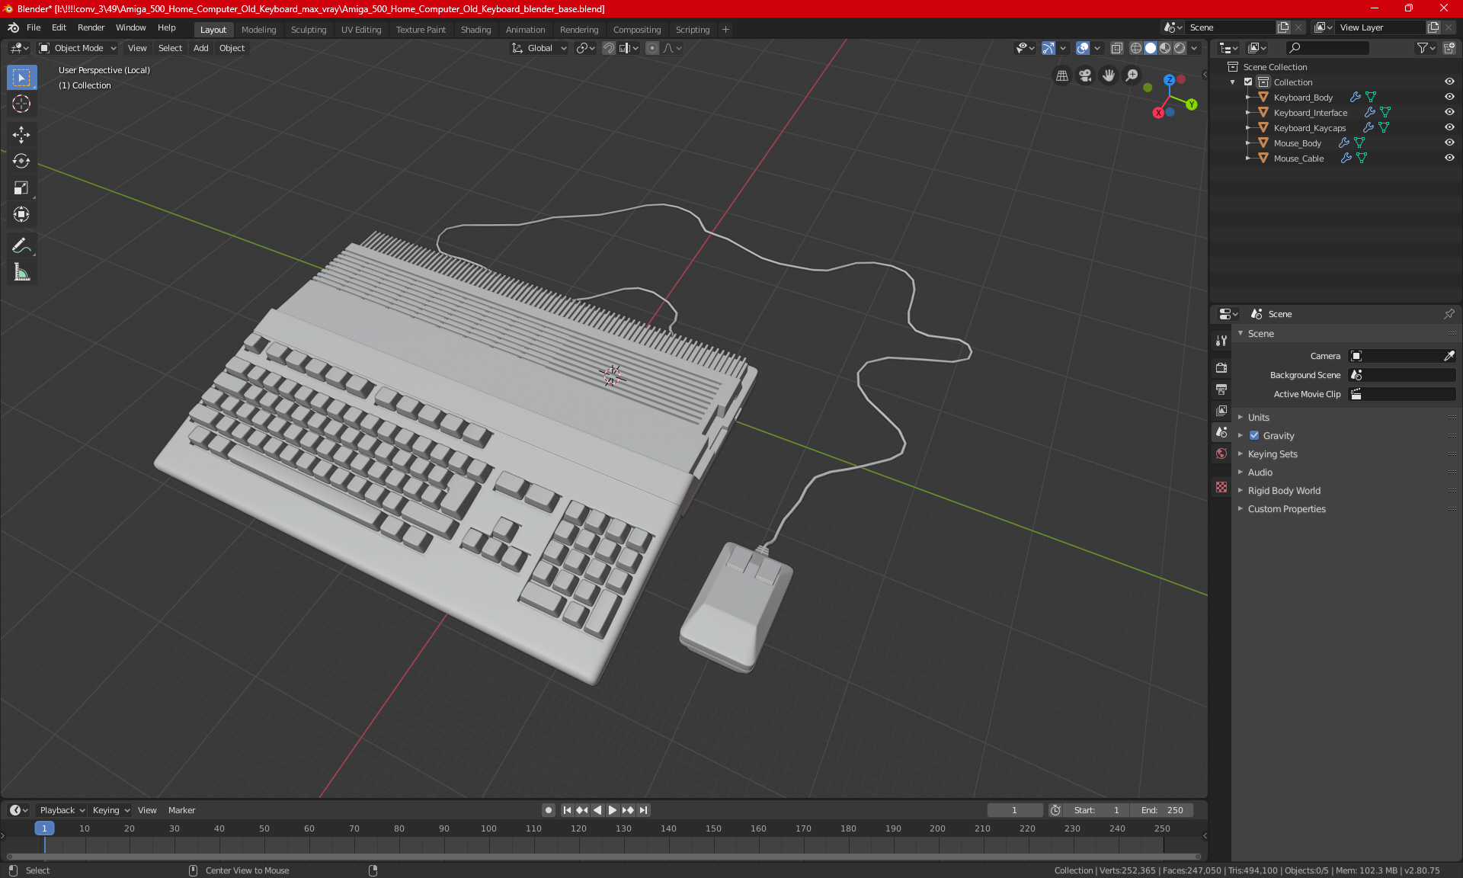The height and width of the screenshot is (878, 1463).
Task: Open the Object Mode dropdown
Action: pos(78,48)
